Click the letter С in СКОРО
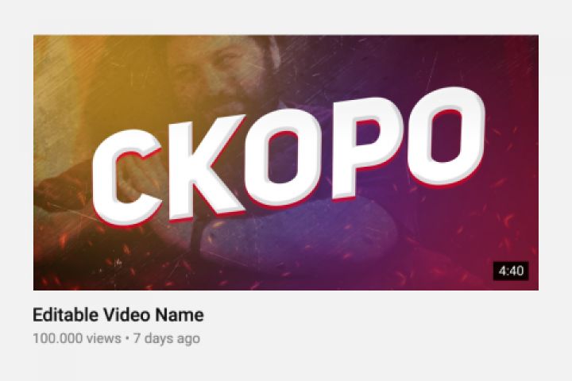 (x=127, y=178)
